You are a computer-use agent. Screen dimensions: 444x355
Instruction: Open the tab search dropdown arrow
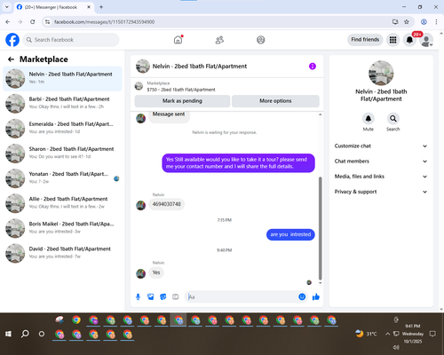pyautogui.click(x=7, y=7)
